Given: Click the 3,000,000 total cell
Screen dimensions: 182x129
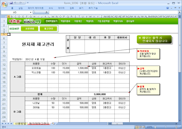Looking at the screenshot, I should tap(100, 94).
